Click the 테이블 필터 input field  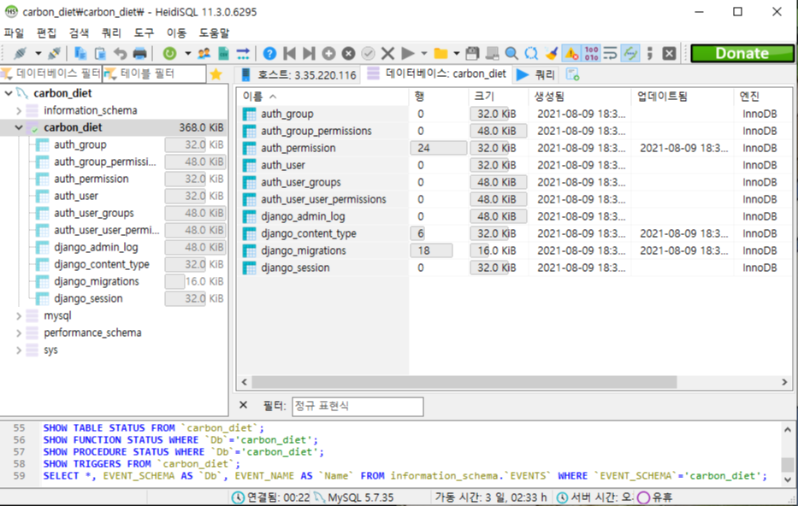coord(155,74)
